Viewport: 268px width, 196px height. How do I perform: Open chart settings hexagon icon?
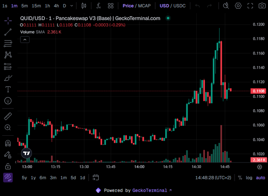238,6
